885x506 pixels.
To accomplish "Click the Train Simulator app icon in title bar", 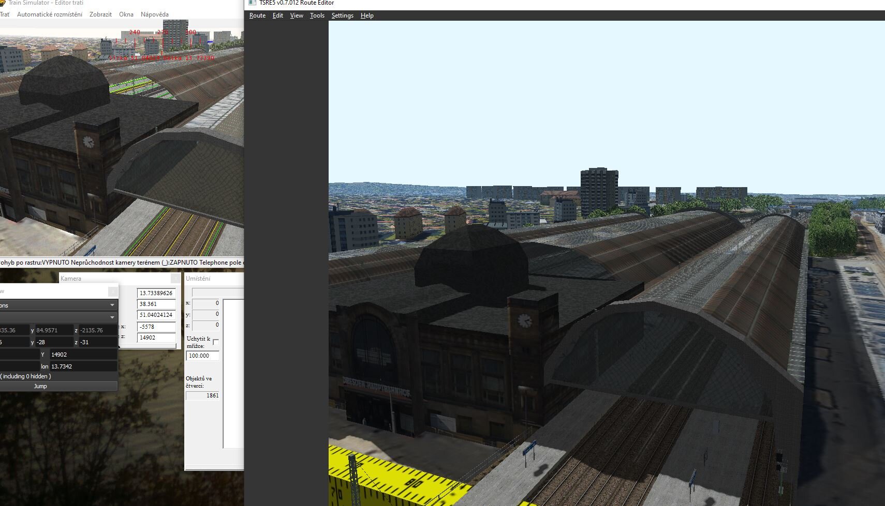I will (x=2, y=3).
